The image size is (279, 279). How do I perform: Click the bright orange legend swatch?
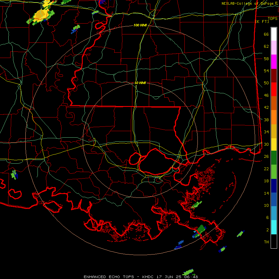click(x=274, y=117)
